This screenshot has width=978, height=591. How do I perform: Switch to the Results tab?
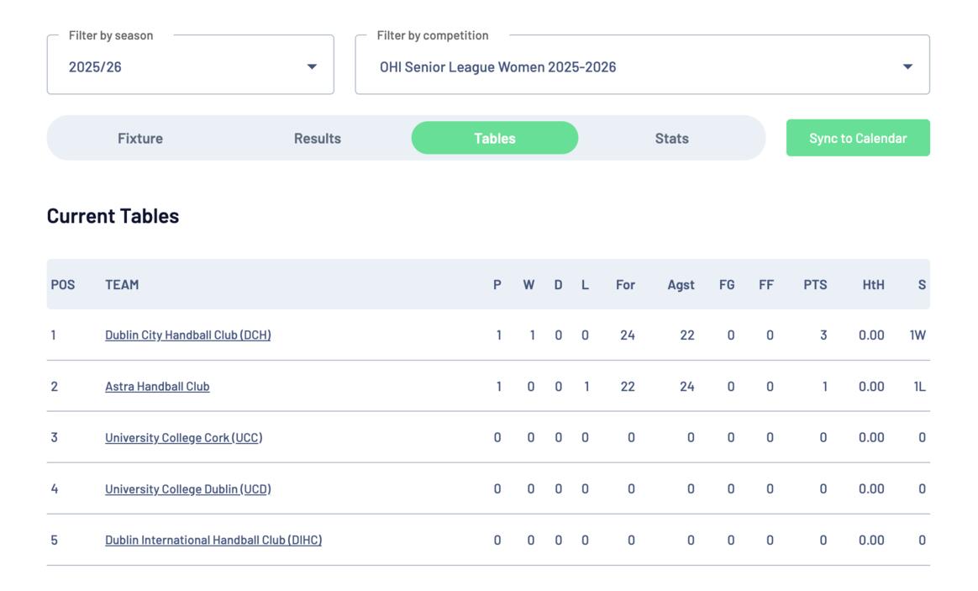(x=318, y=139)
